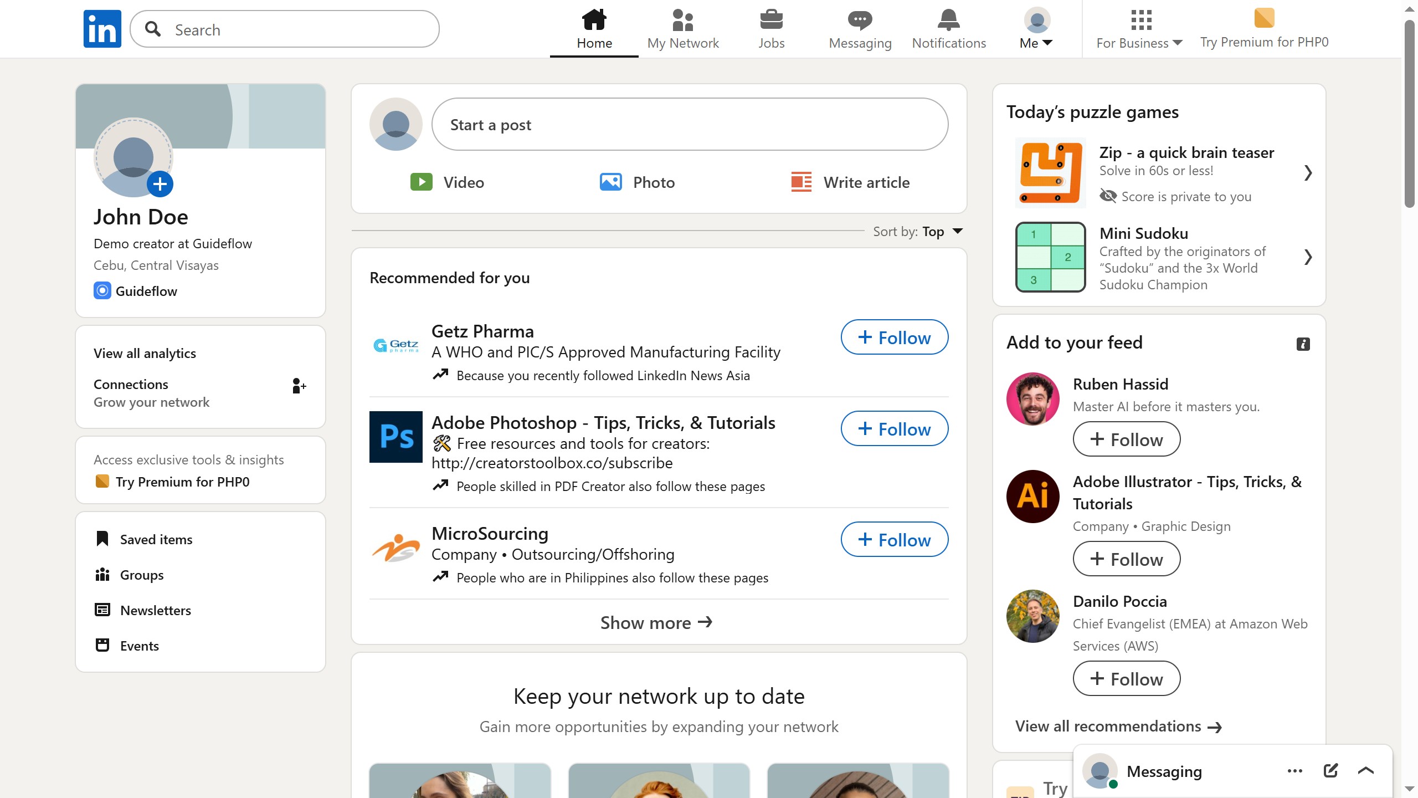Open Groups icon in sidebar

102,575
